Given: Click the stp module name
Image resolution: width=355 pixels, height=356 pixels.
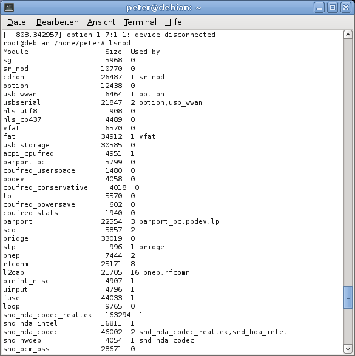Looking at the screenshot, I should click(x=9, y=247).
